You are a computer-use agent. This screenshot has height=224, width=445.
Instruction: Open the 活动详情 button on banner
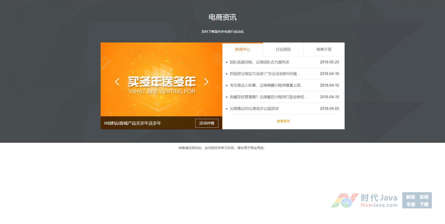tap(207, 123)
